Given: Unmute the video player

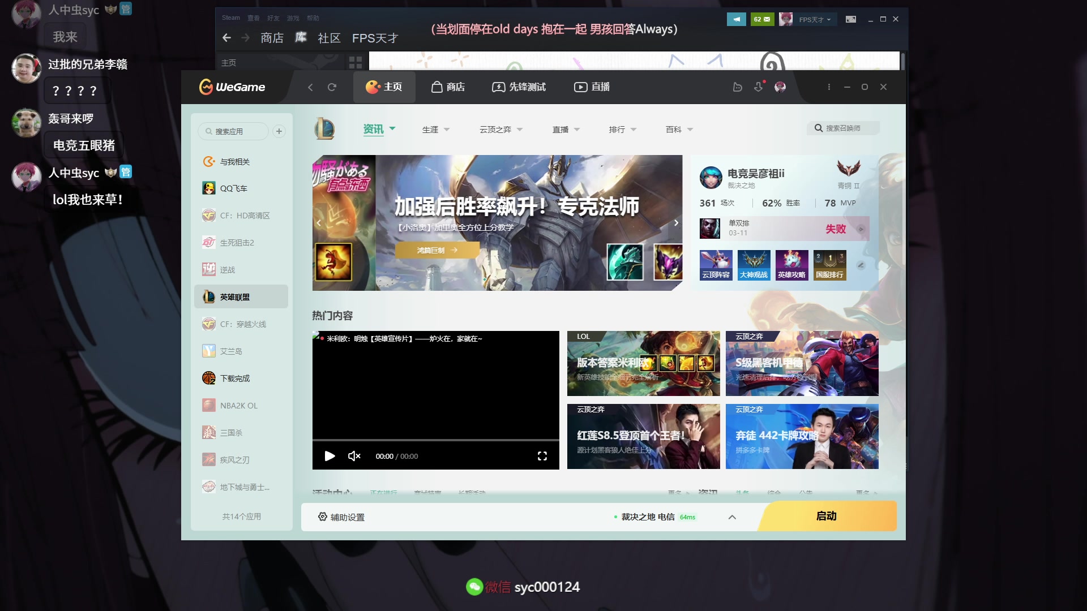Looking at the screenshot, I should pos(354,456).
